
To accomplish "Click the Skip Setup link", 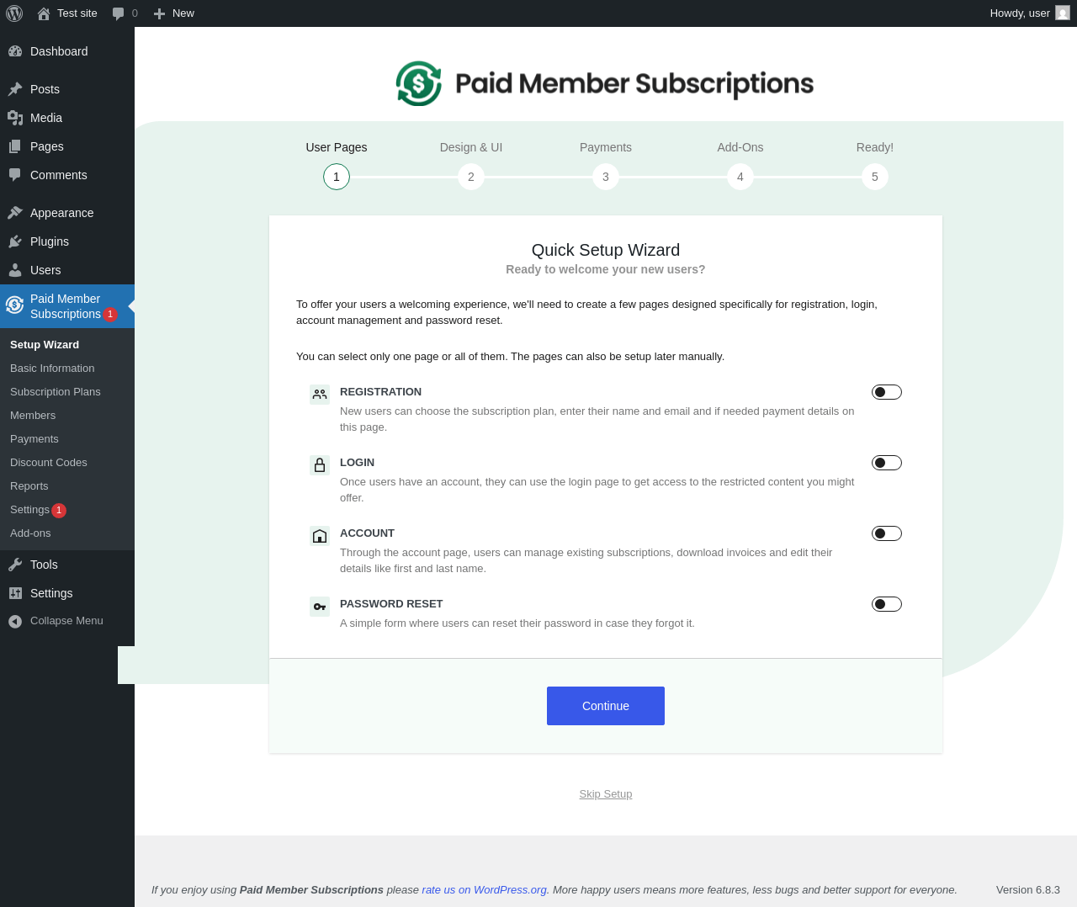I will [x=606, y=794].
